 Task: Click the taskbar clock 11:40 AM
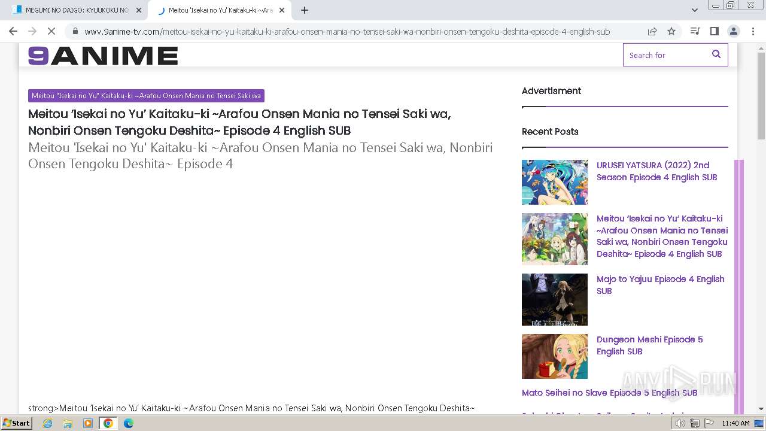click(735, 423)
